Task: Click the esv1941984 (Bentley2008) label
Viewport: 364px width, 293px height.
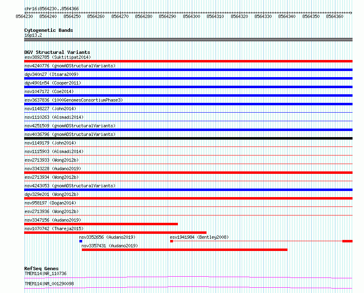Action: [199, 237]
